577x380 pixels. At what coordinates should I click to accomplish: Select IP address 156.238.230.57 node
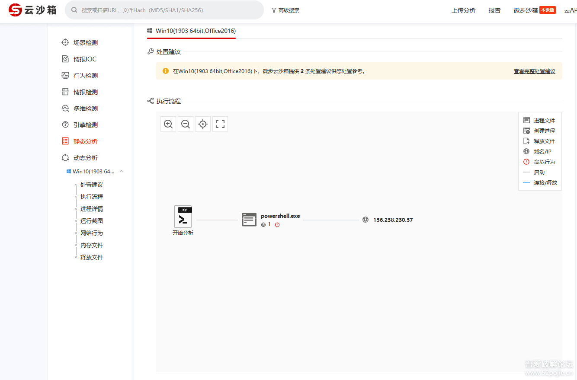click(x=393, y=220)
